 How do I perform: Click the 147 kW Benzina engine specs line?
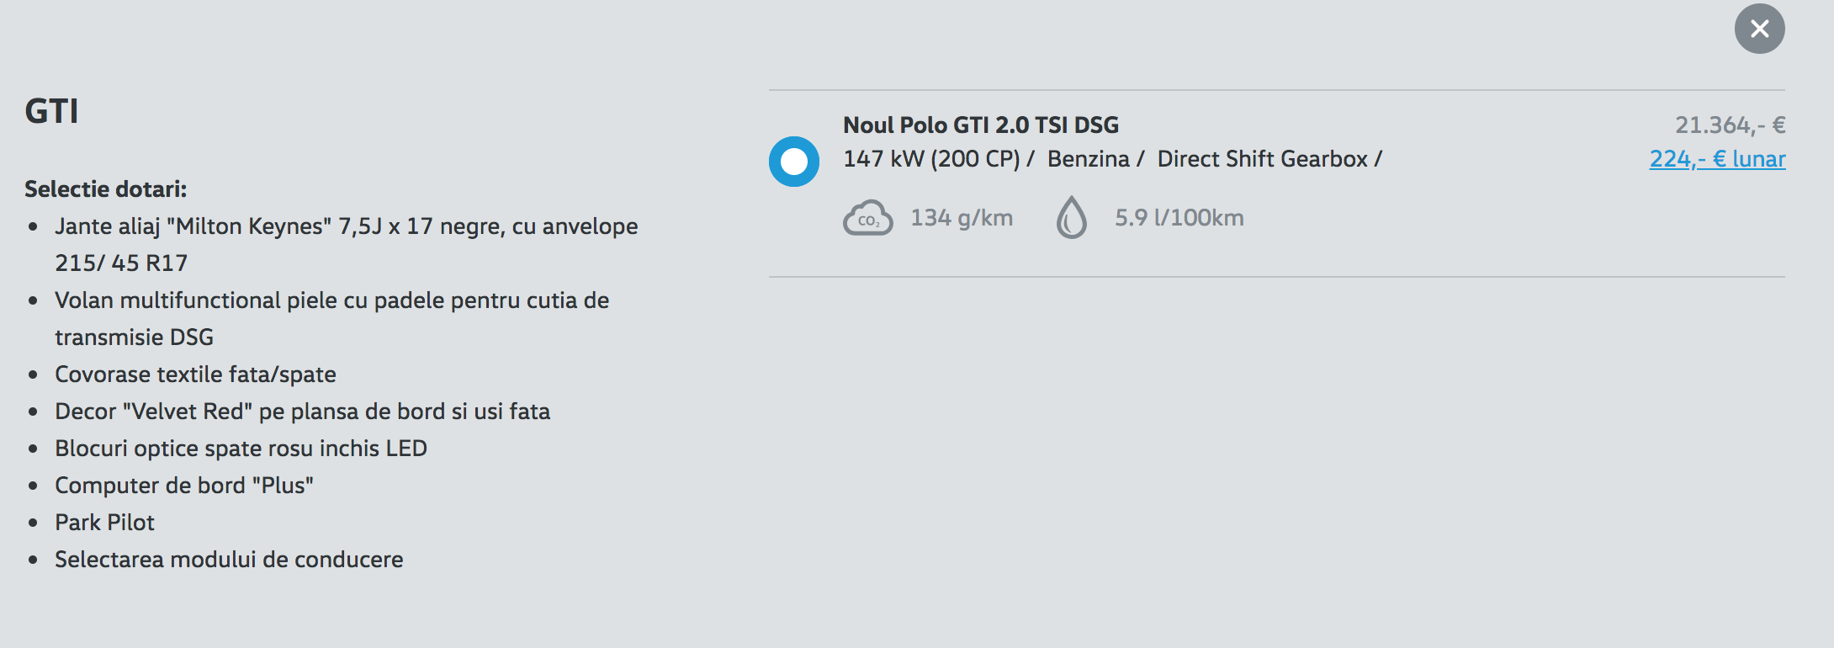pyautogui.click(x=1112, y=159)
